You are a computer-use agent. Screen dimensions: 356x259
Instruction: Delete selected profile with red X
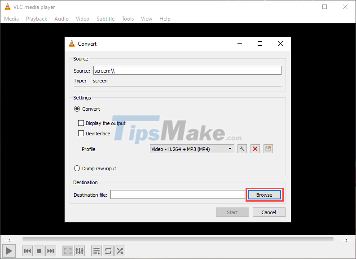[255, 149]
